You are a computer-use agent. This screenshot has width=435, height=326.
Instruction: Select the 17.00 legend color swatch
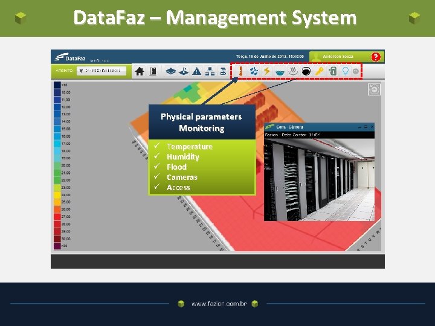coord(57,144)
